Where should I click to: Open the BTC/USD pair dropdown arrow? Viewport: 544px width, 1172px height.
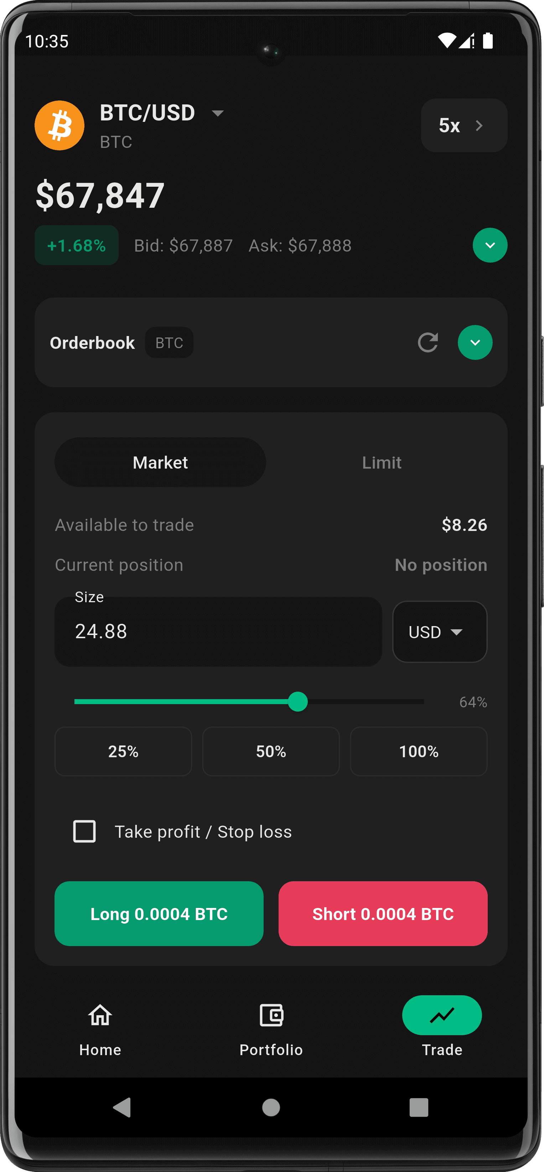(x=218, y=113)
